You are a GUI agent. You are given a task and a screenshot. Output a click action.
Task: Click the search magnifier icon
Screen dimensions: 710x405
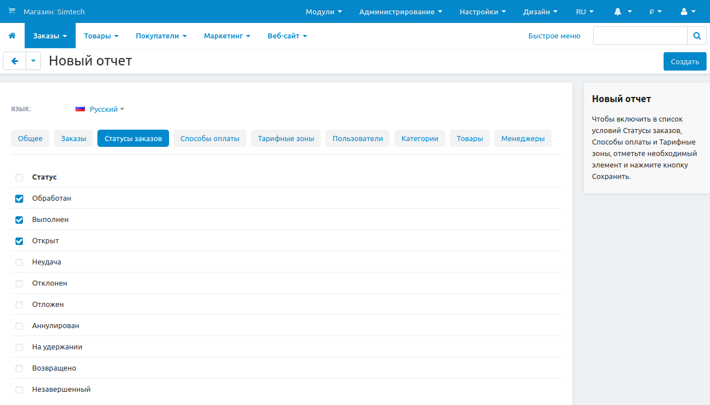tap(697, 36)
